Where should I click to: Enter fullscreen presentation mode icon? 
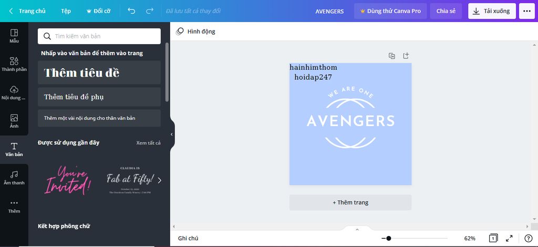coord(509,238)
